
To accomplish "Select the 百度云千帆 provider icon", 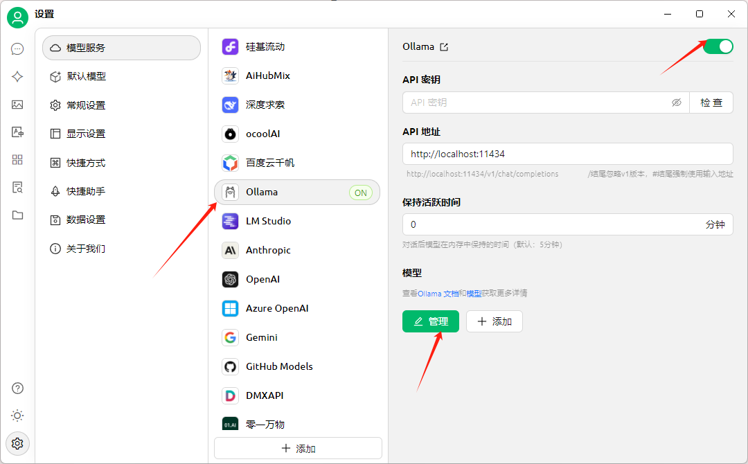I will tap(231, 163).
